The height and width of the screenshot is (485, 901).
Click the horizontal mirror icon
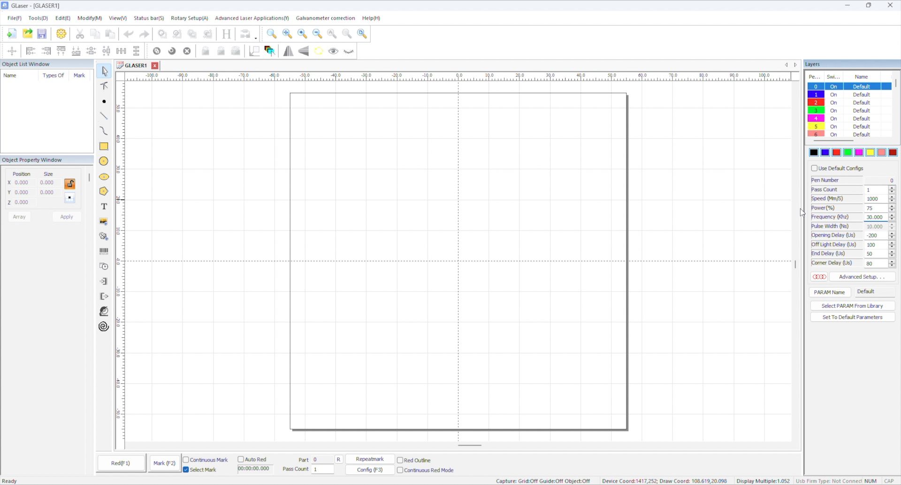(288, 51)
